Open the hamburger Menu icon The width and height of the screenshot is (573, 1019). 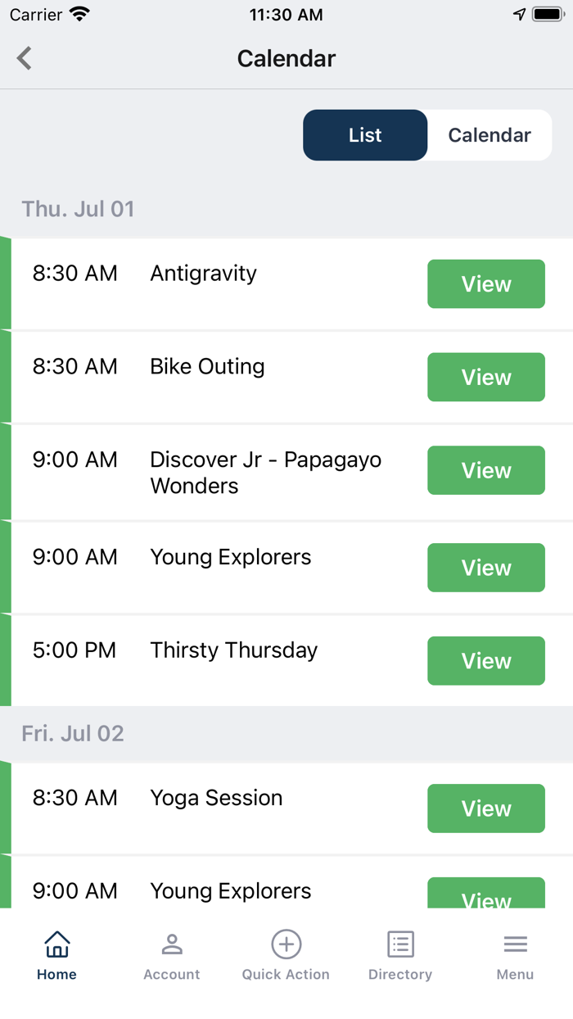click(x=515, y=944)
